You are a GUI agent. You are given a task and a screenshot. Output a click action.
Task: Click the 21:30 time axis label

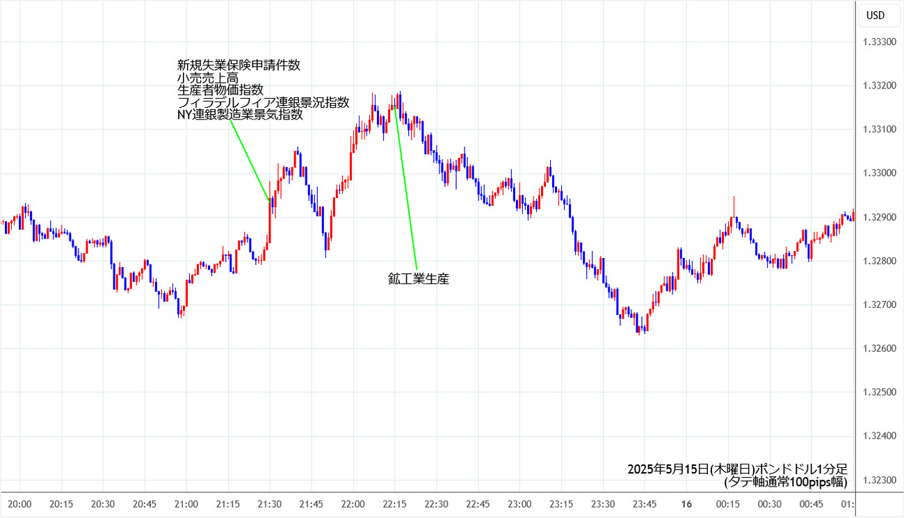coord(270,505)
